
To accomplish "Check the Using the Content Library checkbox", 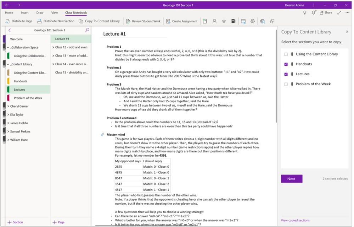I will (286, 54).
